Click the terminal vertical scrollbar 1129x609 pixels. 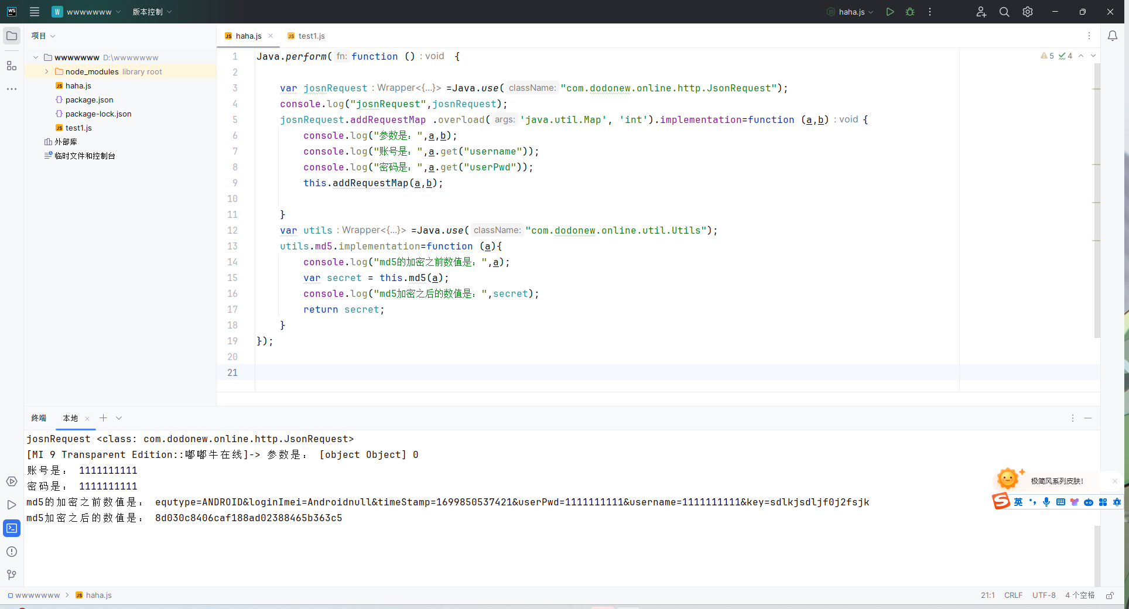pos(1097,555)
